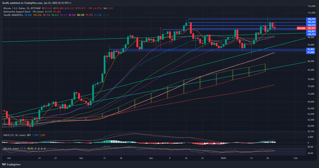This screenshot has height=168, width=319.
Task: Click the 112,000 price axis label
Action: click(x=311, y=13)
